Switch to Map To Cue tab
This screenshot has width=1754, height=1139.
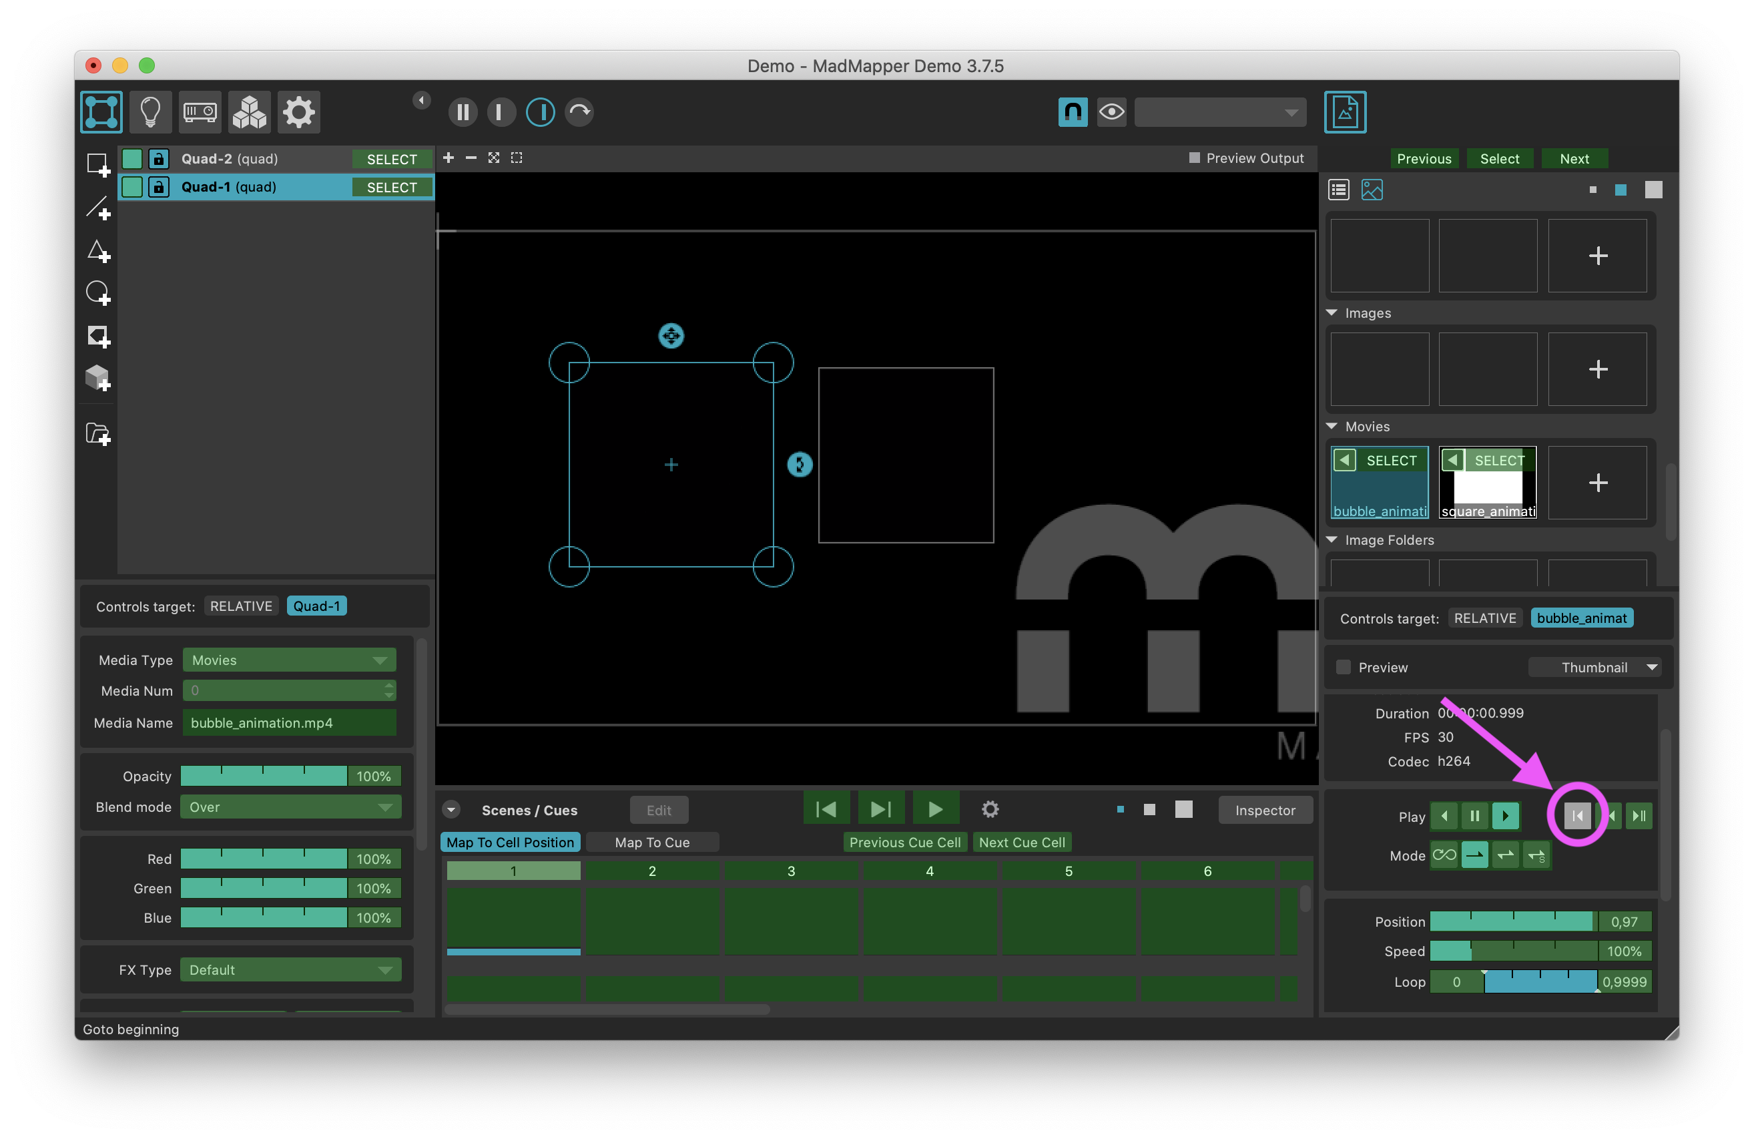652,842
